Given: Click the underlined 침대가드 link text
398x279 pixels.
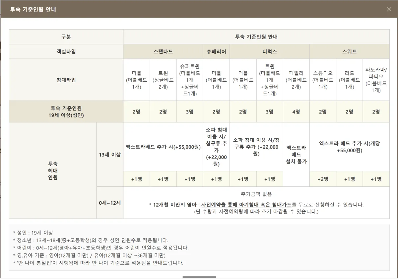Looking at the screenshot, I should point(280,205).
